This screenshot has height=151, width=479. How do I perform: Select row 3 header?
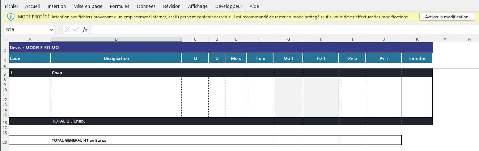(4, 58)
